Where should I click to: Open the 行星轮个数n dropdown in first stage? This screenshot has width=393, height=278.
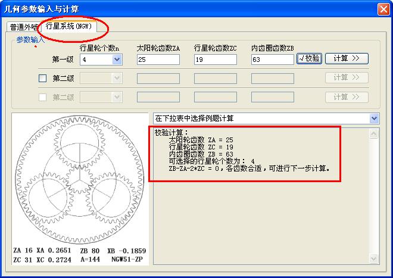point(117,60)
